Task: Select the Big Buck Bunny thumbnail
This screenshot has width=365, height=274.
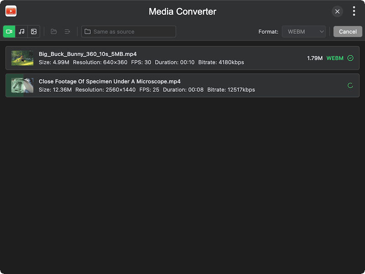Action: point(22,58)
